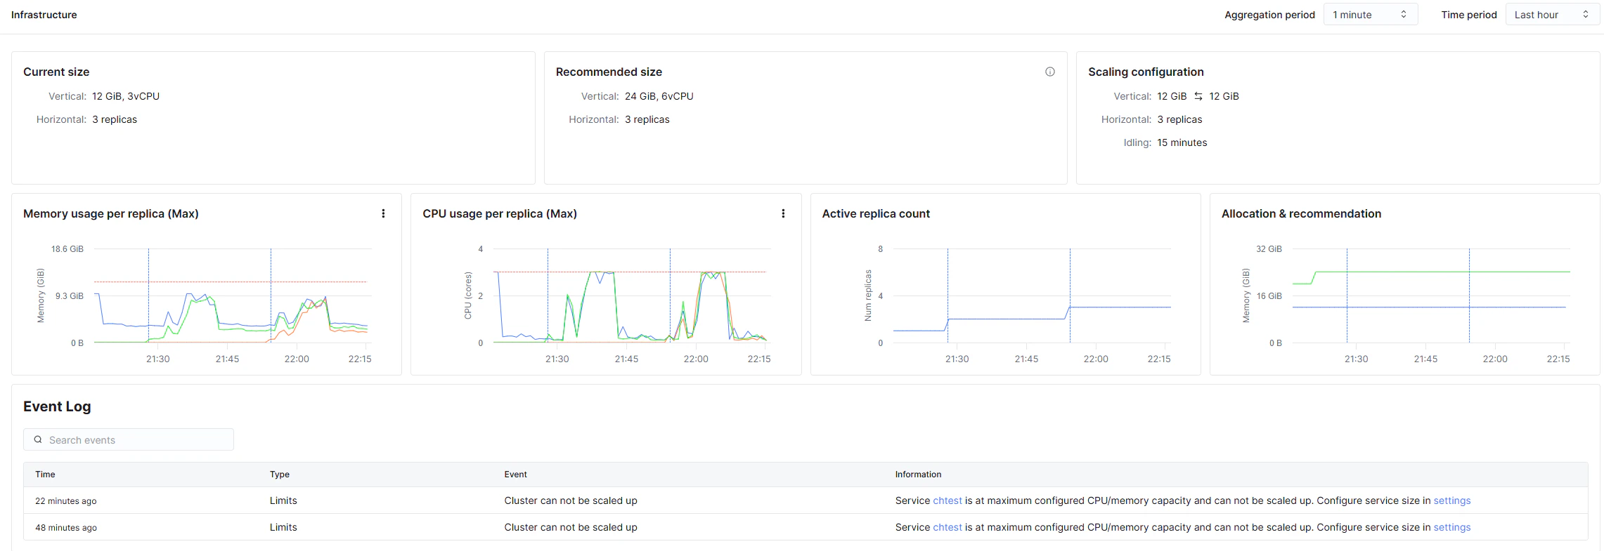1604x551 pixels.
Task: Click the Type column header
Action: point(280,474)
